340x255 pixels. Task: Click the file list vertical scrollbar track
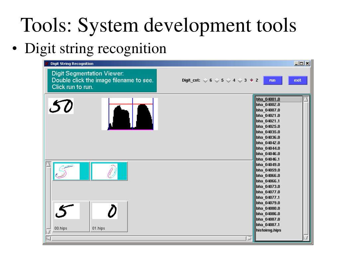[x=306, y=168]
